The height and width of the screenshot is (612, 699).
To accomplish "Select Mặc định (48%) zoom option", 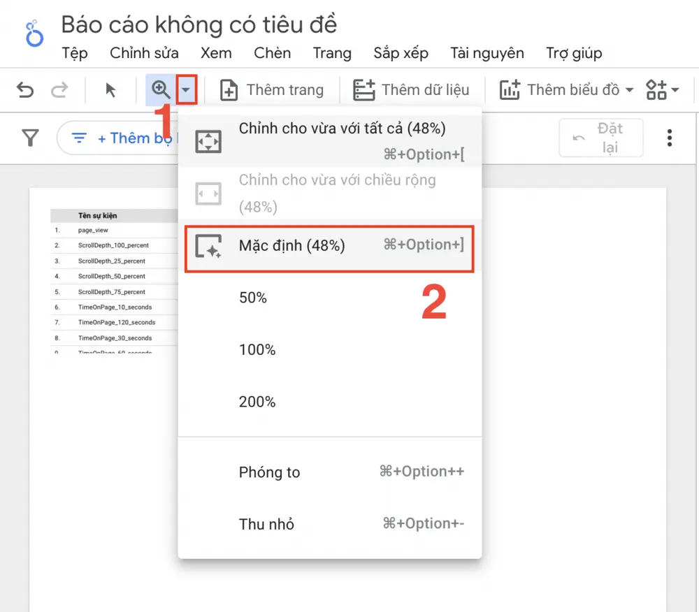I will point(329,246).
